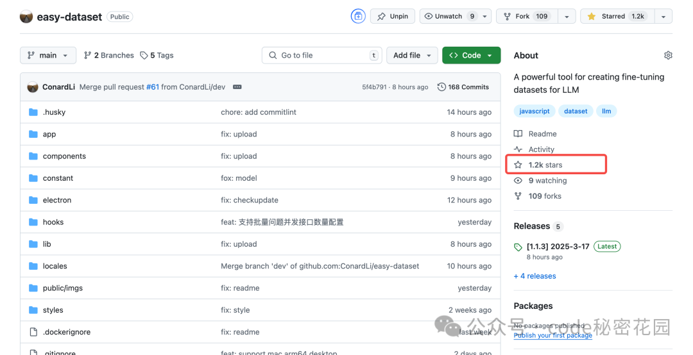Open commit 'chore: add commitlint'

[259, 112]
